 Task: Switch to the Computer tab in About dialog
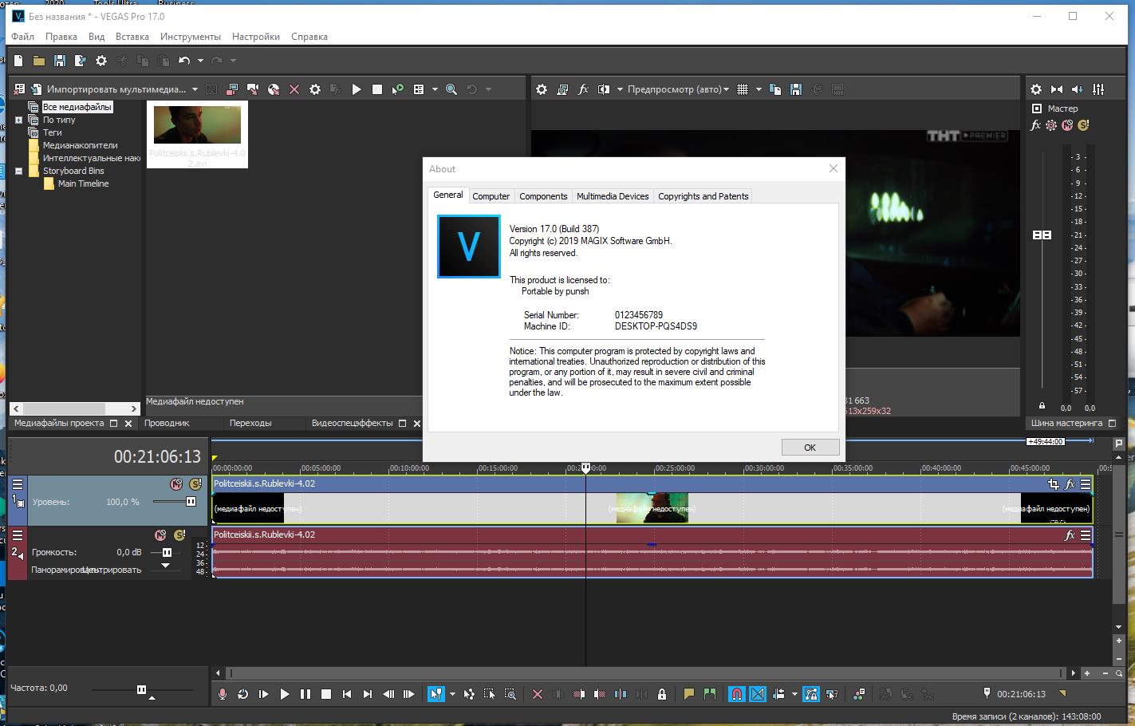491,195
